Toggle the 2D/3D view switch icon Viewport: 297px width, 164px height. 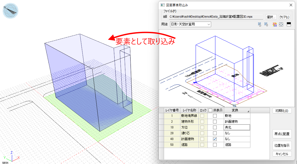pos(275,24)
